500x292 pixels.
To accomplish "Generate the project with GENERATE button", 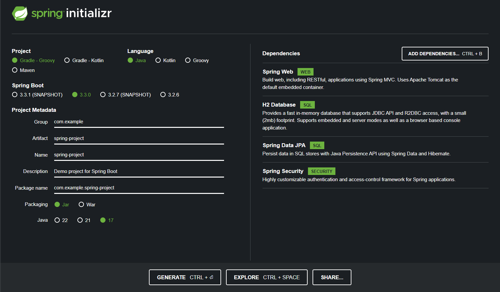I will click(185, 277).
